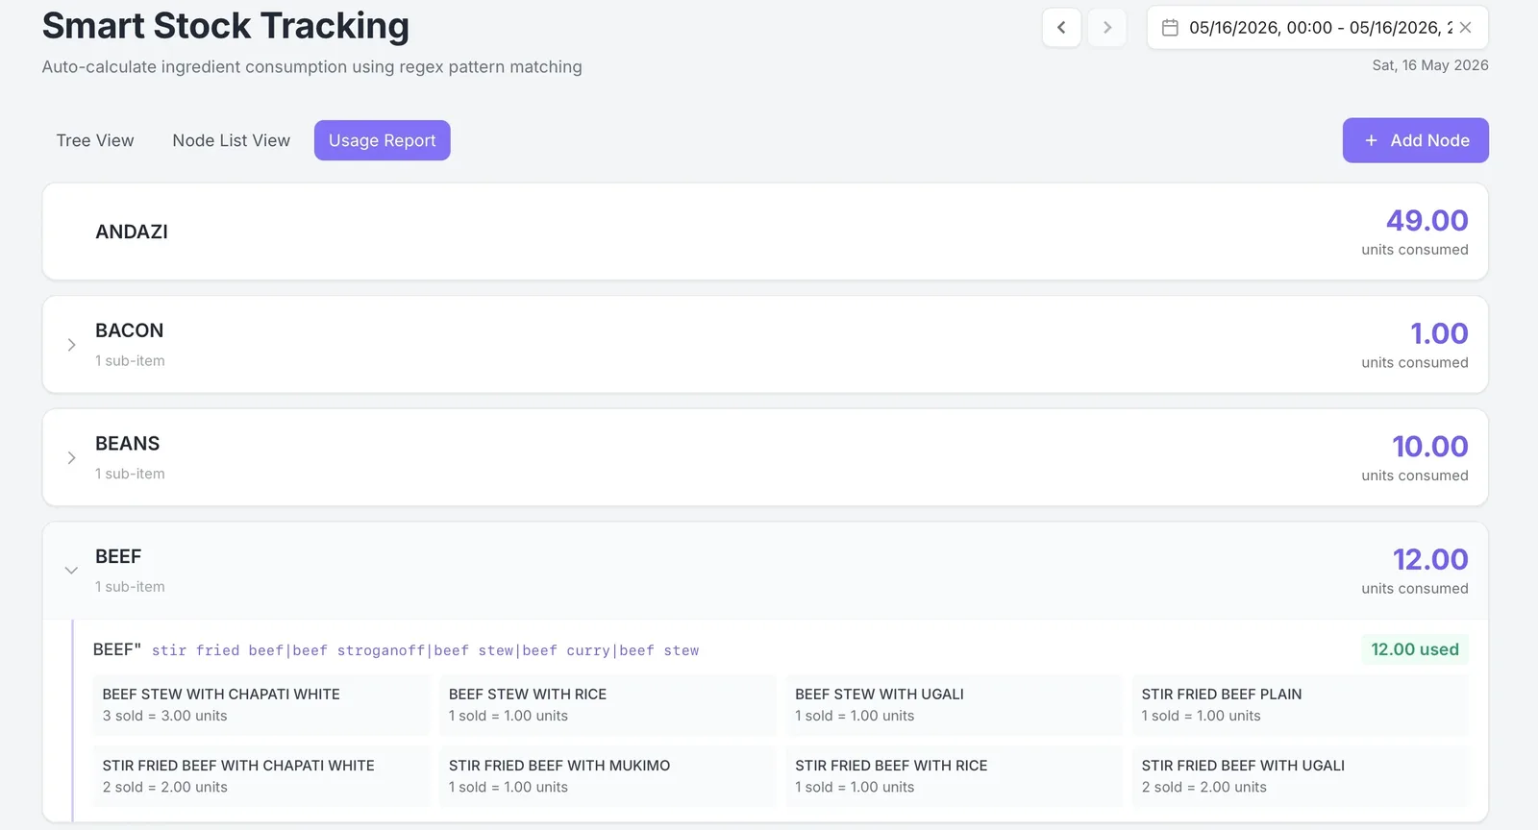Click the BEEF regex pattern text
This screenshot has width=1538, height=830.
(425, 650)
